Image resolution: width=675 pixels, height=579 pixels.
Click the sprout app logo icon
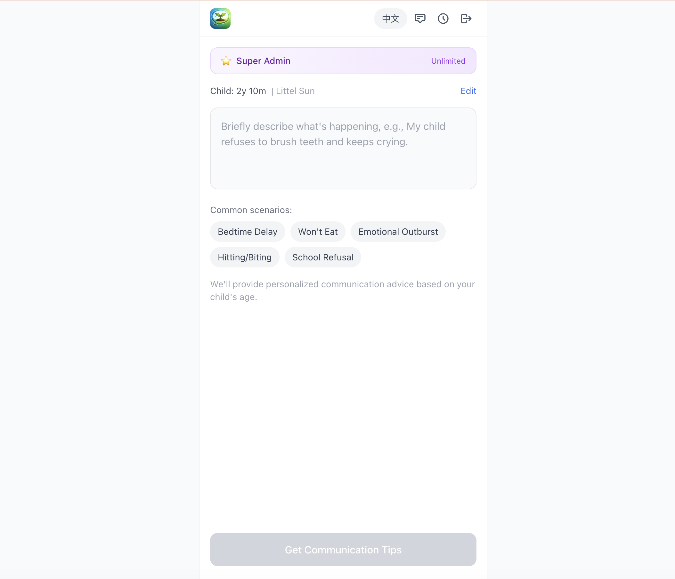point(220,19)
